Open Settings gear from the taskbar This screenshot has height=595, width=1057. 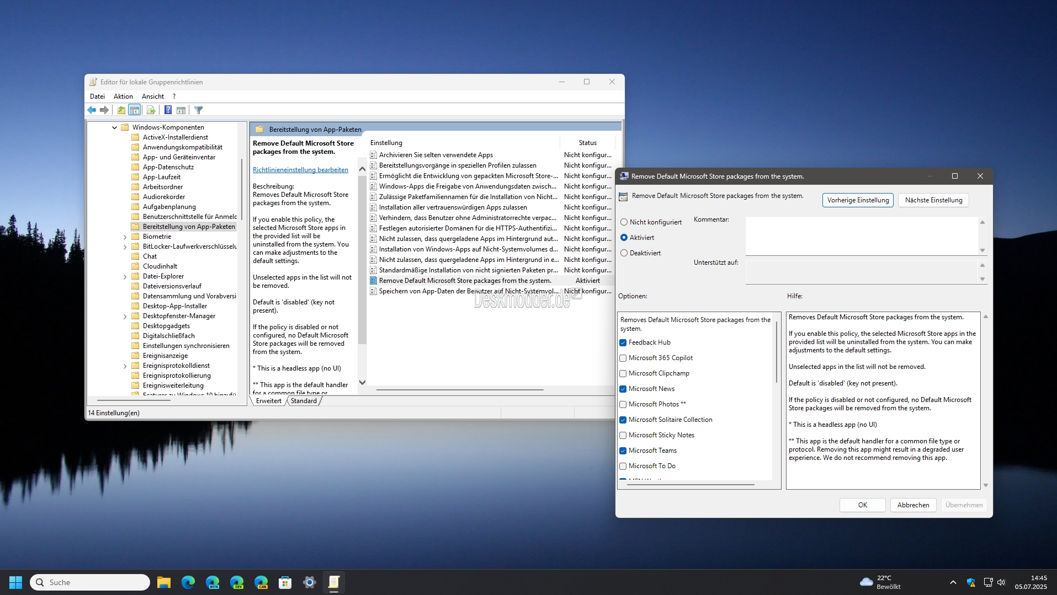[310, 582]
